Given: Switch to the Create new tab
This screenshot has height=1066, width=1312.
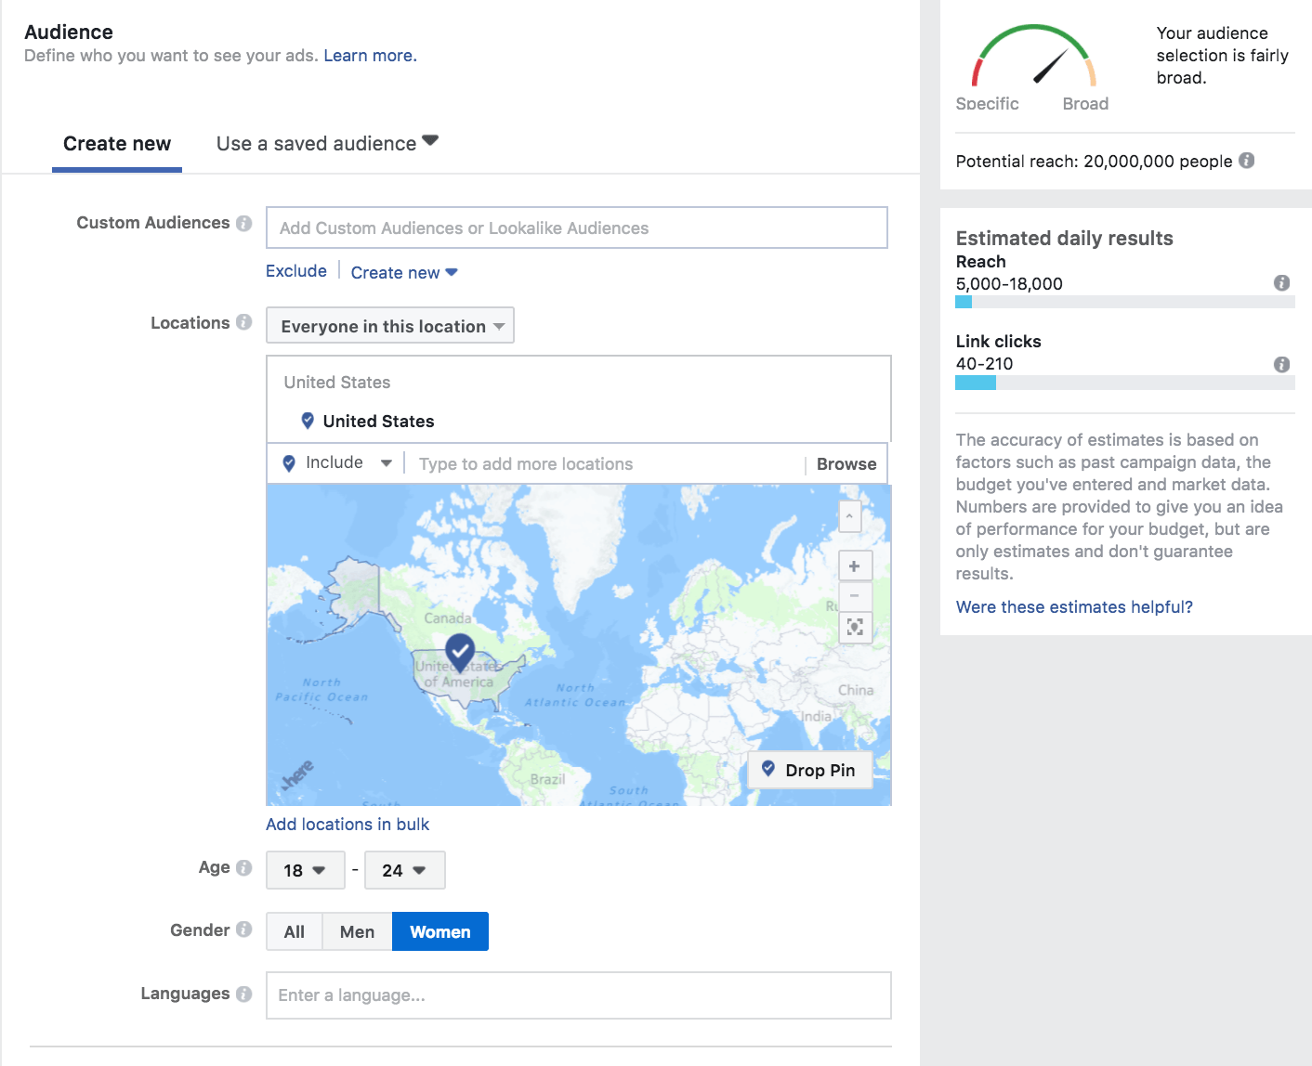Looking at the screenshot, I should [x=117, y=144].
